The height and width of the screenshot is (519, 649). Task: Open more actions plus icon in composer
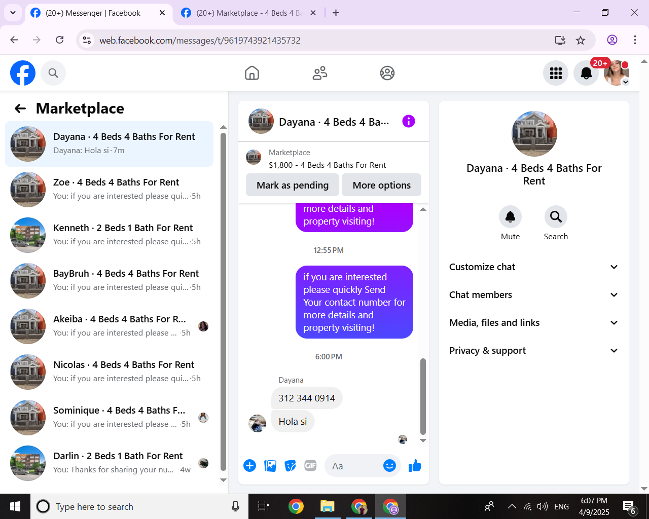(x=250, y=466)
